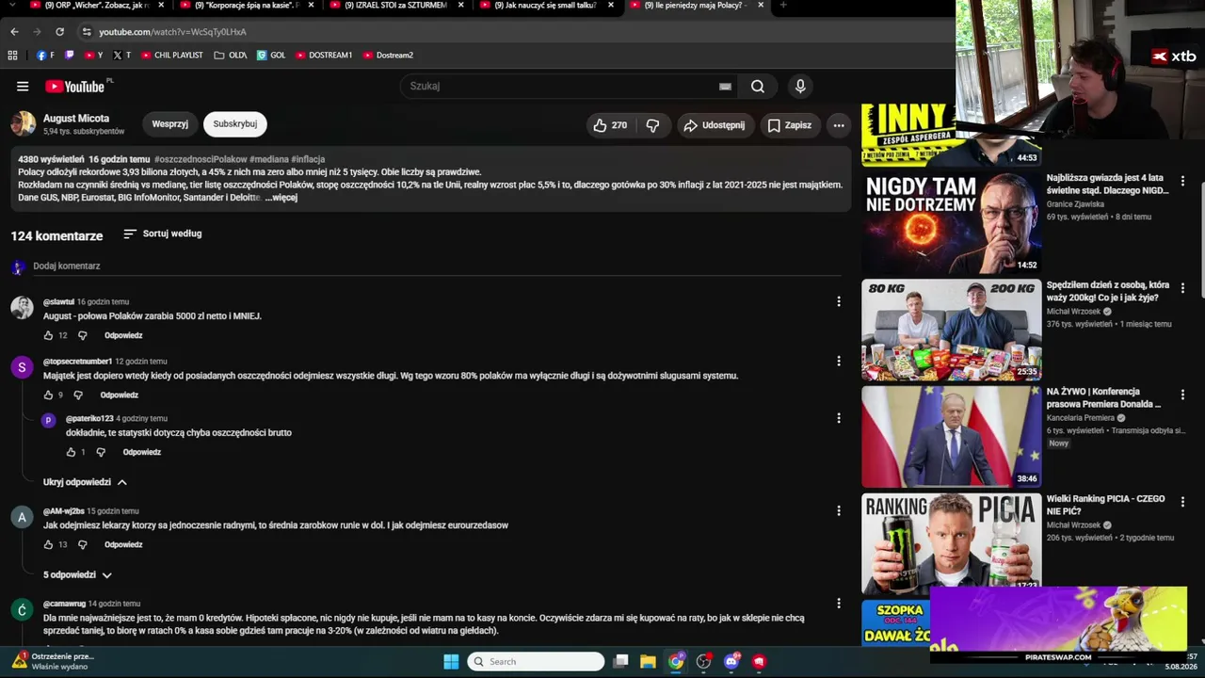Image resolution: width=1205 pixels, height=678 pixels.
Task: Switch to the 'ORP Wicher' tab
Action: coord(96,6)
